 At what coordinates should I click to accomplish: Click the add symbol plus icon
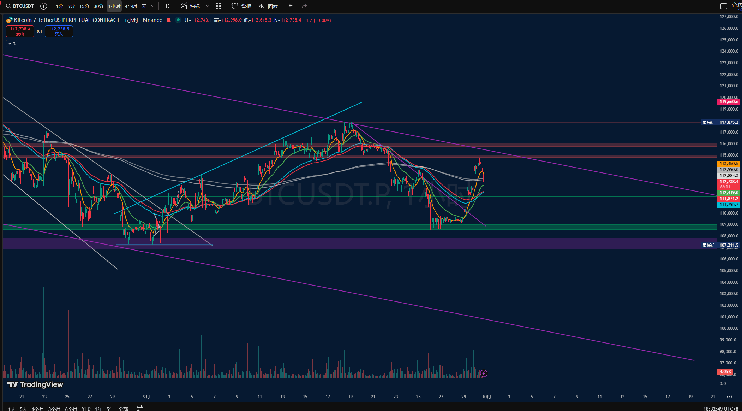pos(43,6)
